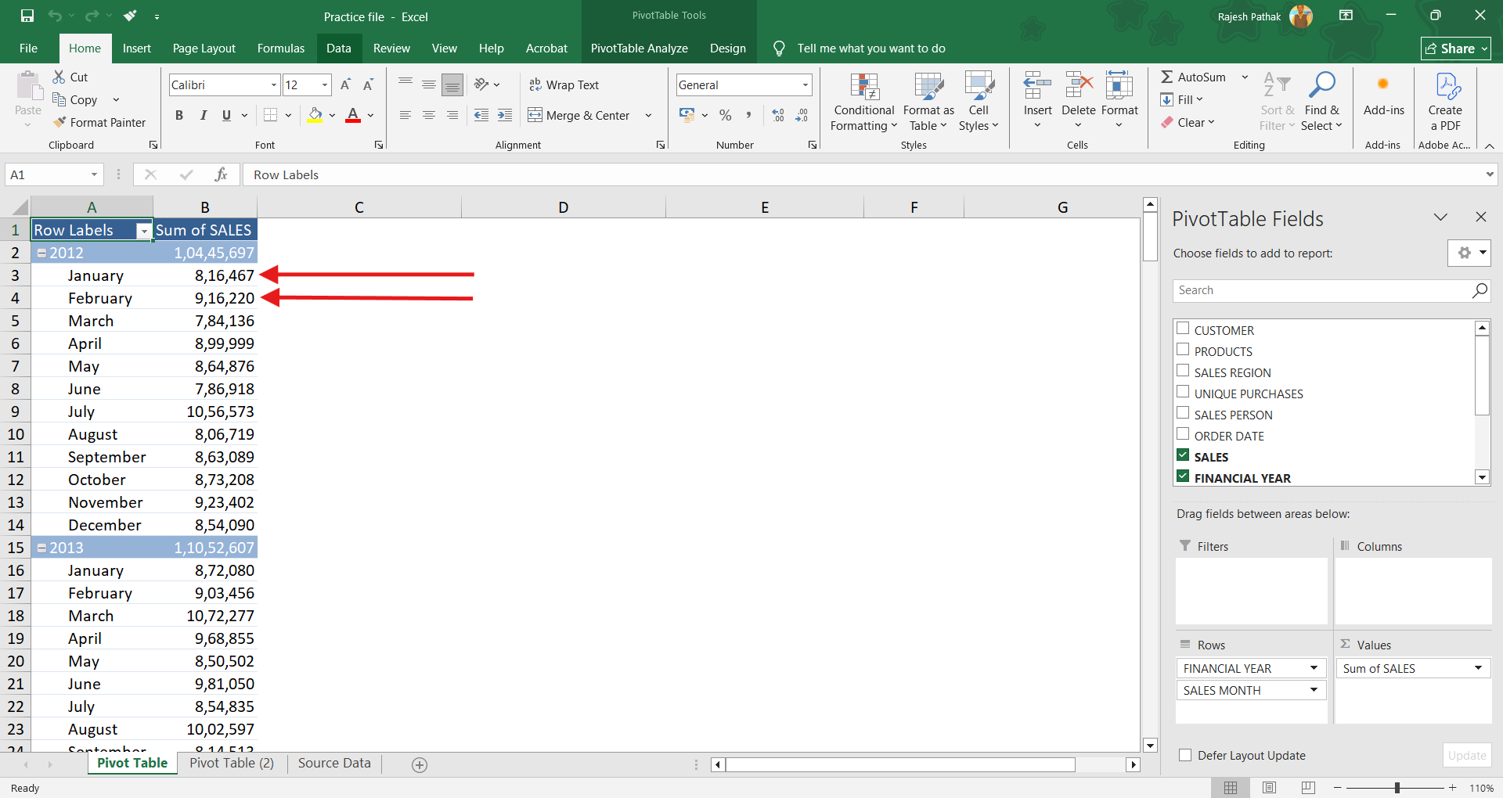
Task: Enable Defer Layout Update checkbox
Action: click(1185, 755)
